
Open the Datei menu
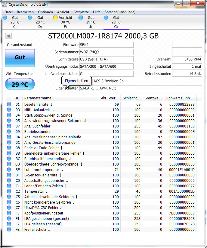[x=8, y=12]
